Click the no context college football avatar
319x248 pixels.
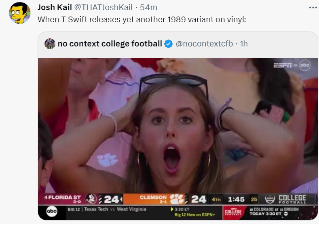50,44
